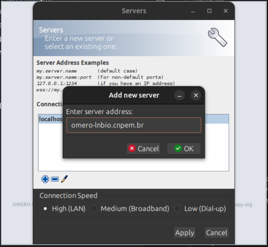Maximize the Servers window
Image resolution: width=268 pixels, height=247 pixels.
[x=210, y=11]
